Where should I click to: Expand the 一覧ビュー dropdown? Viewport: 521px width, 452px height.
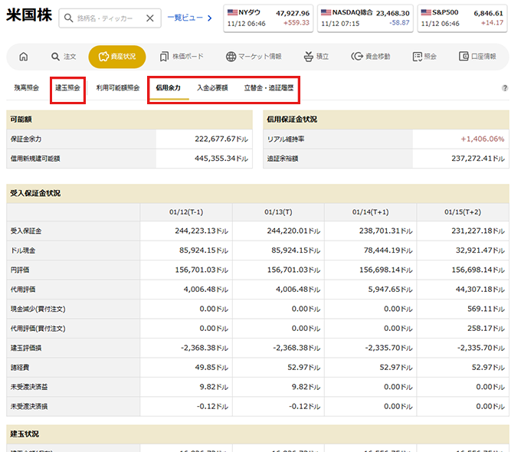click(x=190, y=18)
